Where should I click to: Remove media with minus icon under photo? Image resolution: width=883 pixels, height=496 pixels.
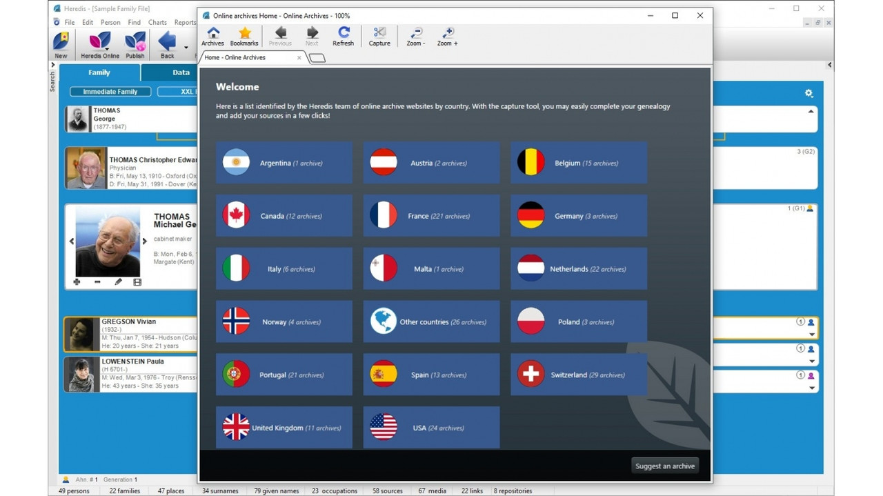(x=97, y=281)
